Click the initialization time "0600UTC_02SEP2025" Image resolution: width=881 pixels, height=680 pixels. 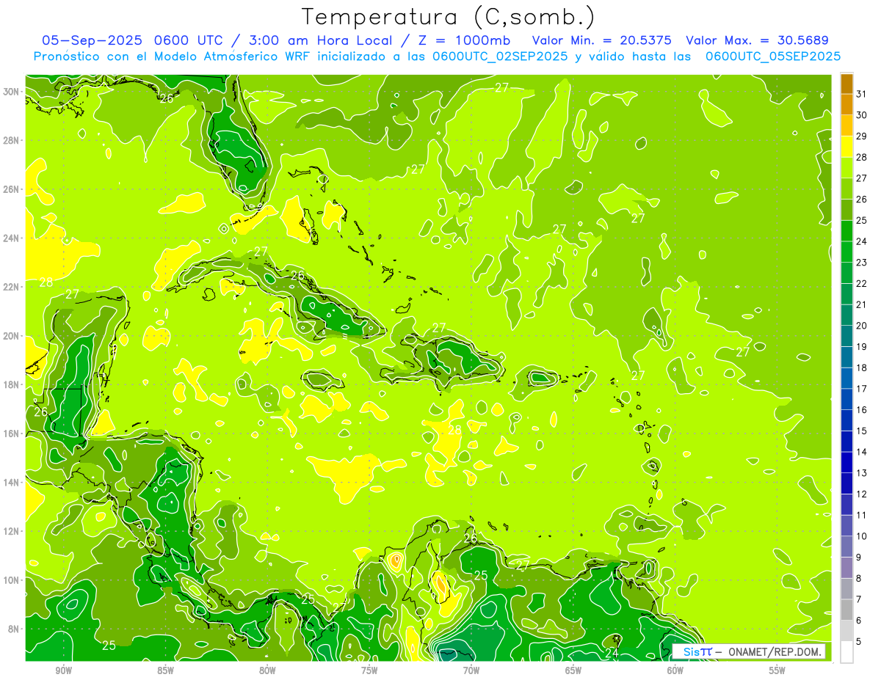501,56
